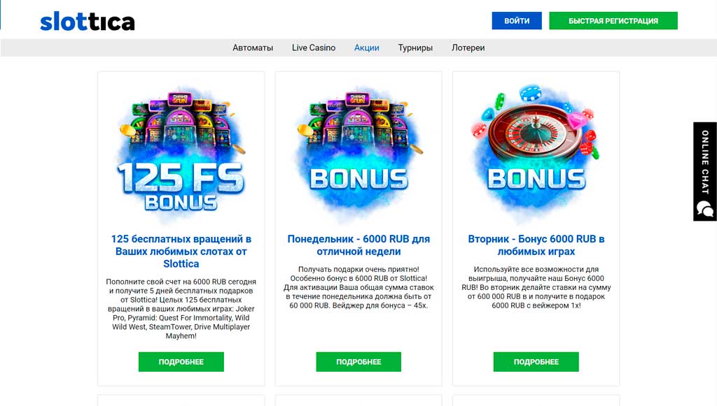717x406 pixels.
Task: Click the Быстрая регистрация button
Action: (613, 20)
